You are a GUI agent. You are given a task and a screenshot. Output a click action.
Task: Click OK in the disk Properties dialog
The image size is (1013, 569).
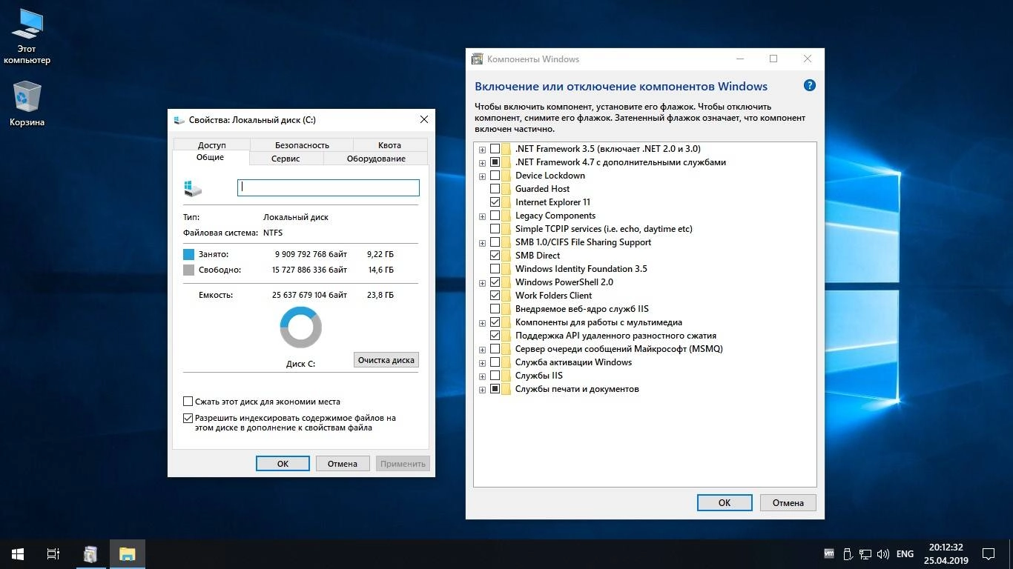(283, 463)
